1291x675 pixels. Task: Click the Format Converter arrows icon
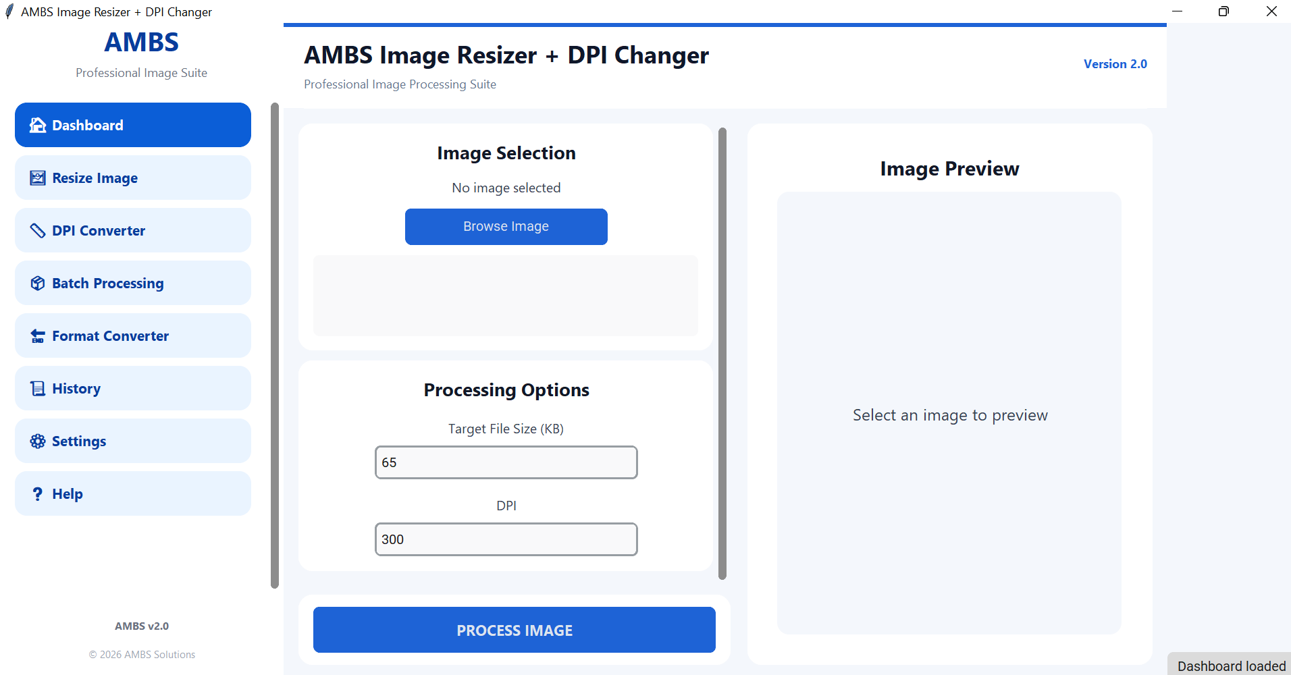tap(38, 335)
